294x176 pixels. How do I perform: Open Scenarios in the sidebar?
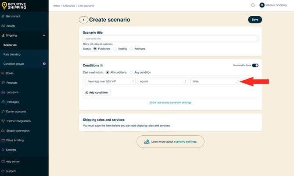pos(10,45)
